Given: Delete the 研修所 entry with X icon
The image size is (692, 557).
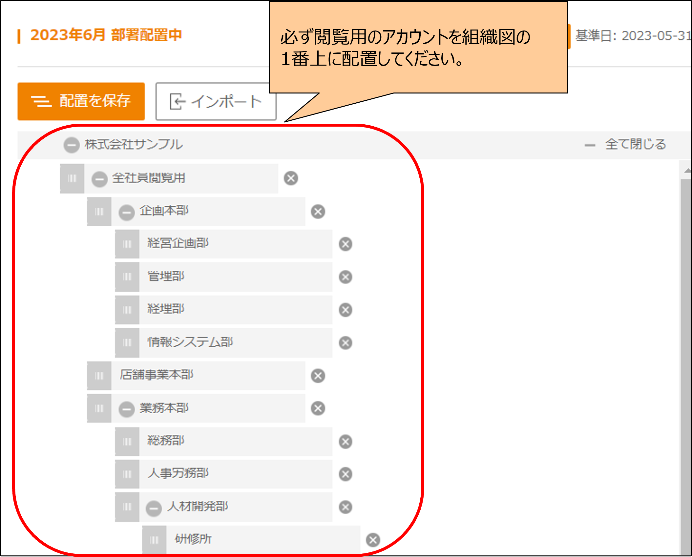Looking at the screenshot, I should [373, 540].
